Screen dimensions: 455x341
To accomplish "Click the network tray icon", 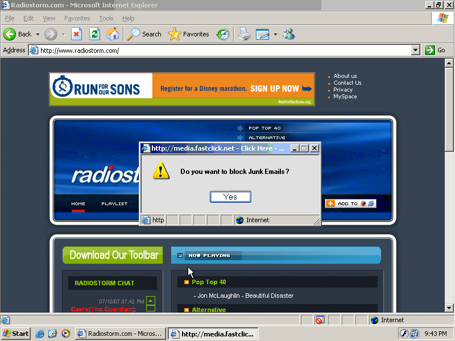I will click(415, 334).
